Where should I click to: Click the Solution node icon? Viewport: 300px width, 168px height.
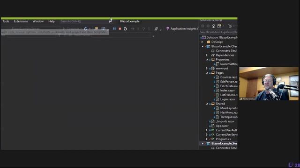click(204, 37)
